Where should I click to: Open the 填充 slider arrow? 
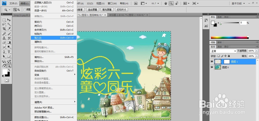256,56
